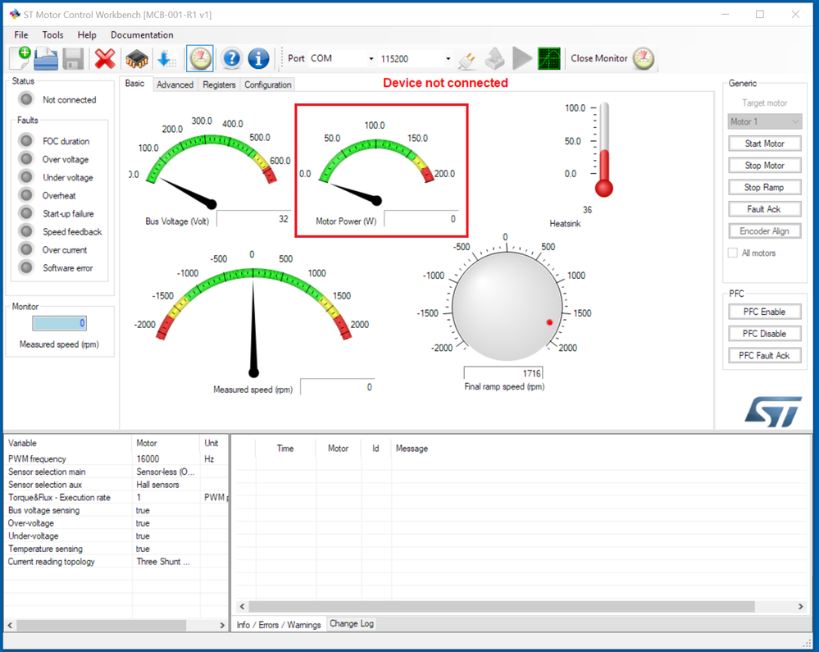Viewport: 819px width, 652px height.
Task: Click the Save floppy disk icon
Action: [73, 58]
